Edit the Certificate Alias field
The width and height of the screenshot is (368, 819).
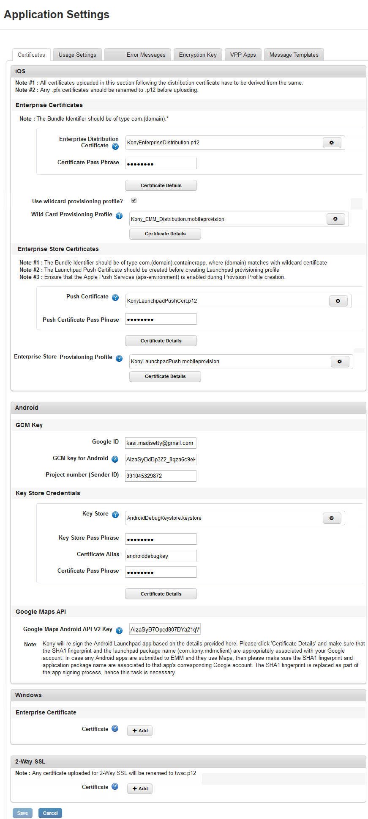coord(161,556)
